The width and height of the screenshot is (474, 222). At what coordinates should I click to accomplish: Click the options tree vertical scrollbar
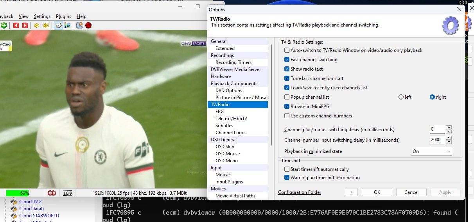271,95
